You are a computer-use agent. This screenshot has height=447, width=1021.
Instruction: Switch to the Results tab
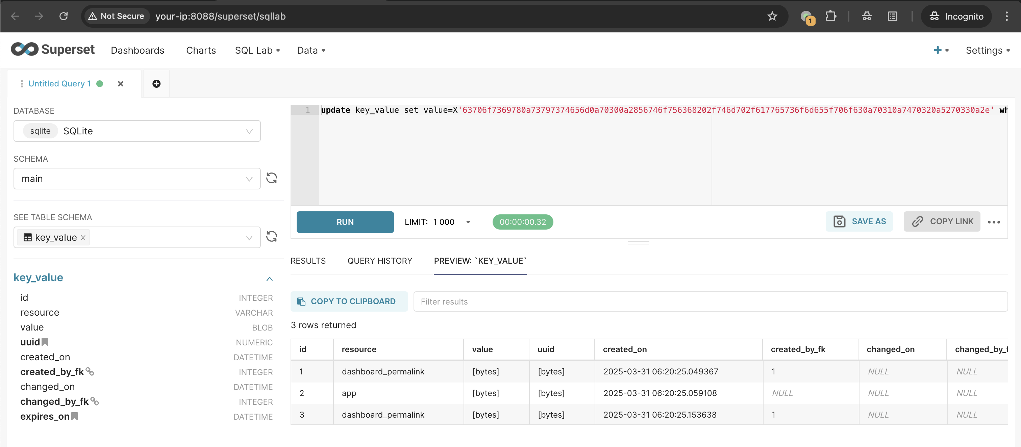[x=308, y=261]
